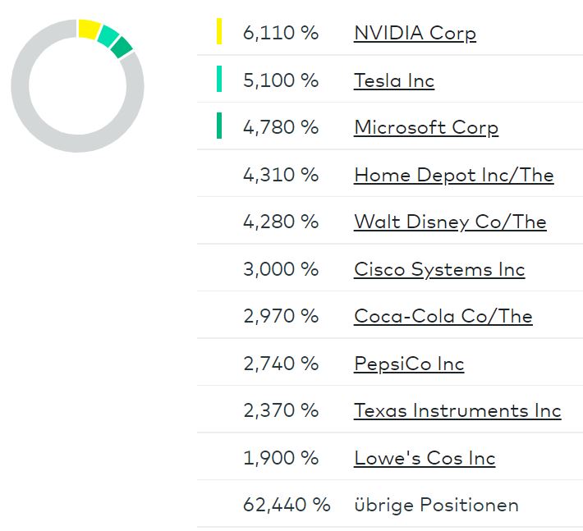Select the yellow donut chart segment

tap(89, 29)
